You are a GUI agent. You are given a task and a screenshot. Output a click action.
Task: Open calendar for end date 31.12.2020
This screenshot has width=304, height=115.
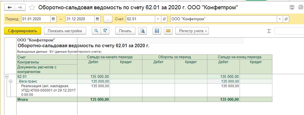tap(97, 19)
